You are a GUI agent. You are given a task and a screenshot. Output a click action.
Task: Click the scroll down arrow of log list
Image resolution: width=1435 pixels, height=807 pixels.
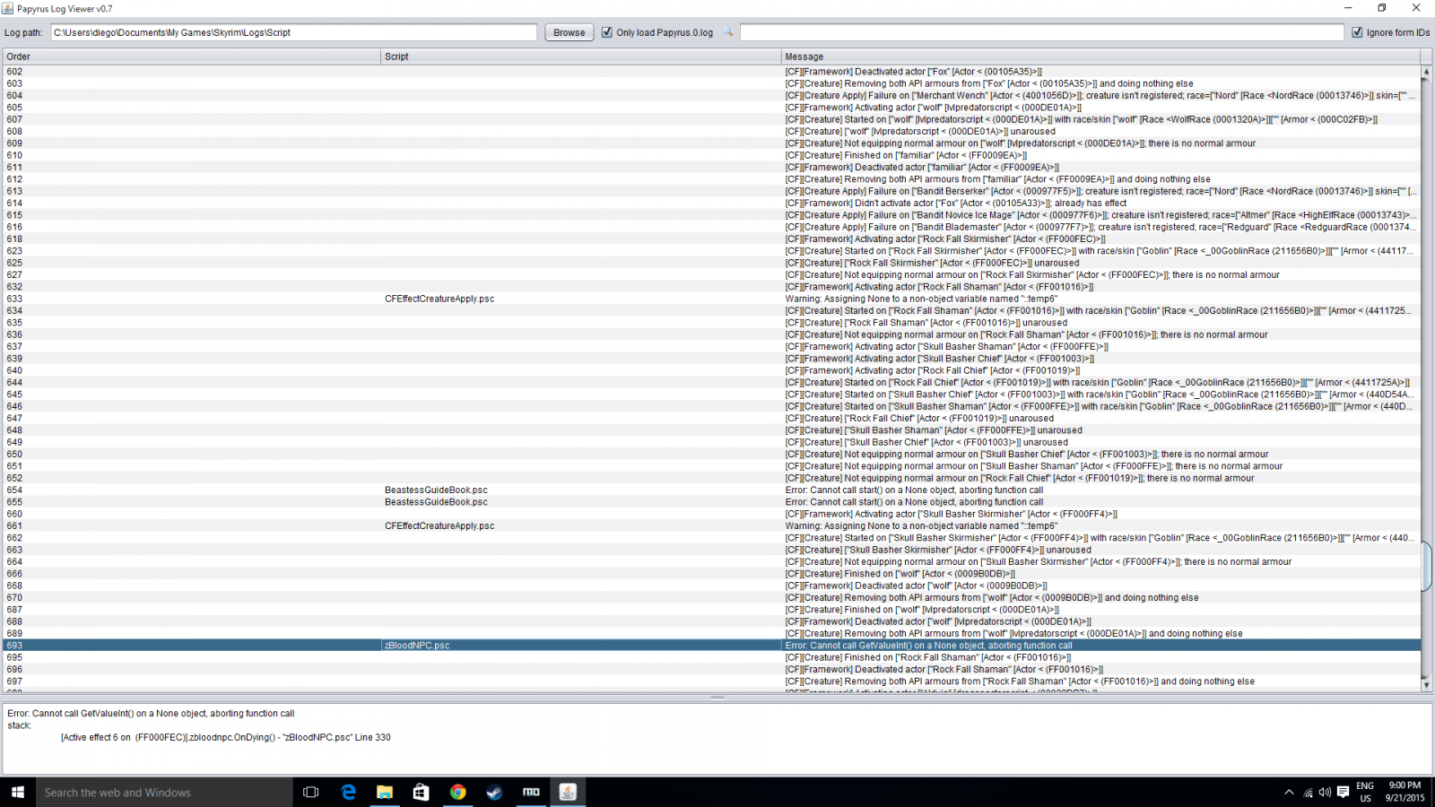click(x=1426, y=685)
